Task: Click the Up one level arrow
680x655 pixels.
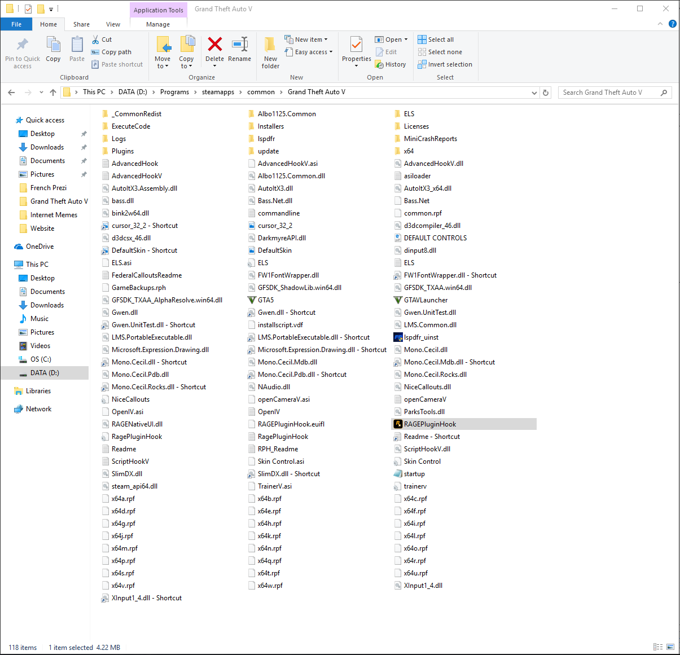Action: tap(53, 93)
